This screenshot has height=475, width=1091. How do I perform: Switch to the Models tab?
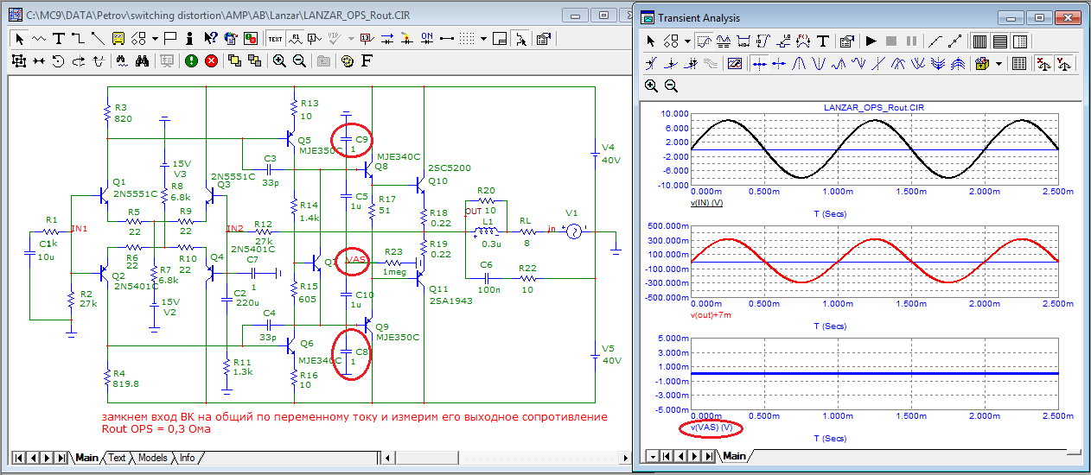pyautogui.click(x=152, y=458)
